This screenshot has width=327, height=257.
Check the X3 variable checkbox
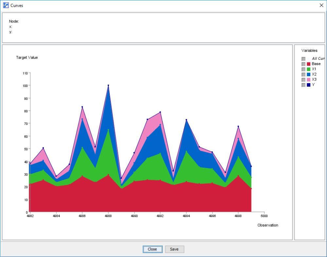point(303,80)
